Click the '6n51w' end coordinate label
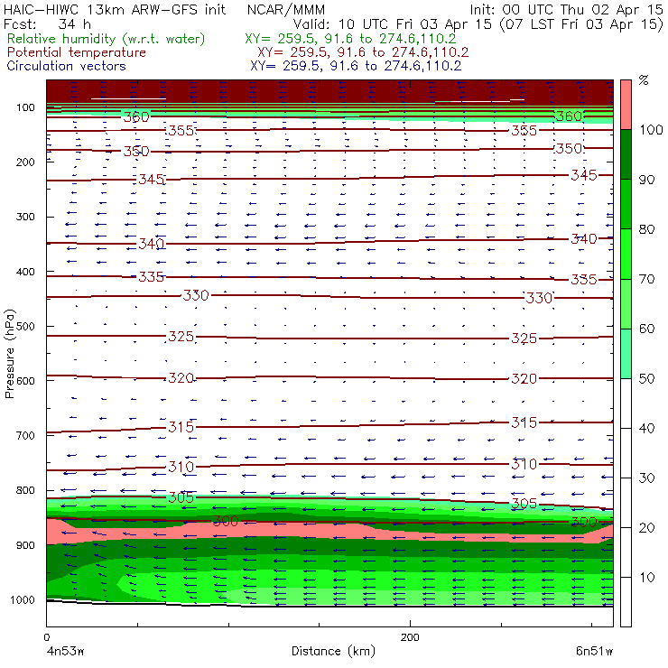 594,652
